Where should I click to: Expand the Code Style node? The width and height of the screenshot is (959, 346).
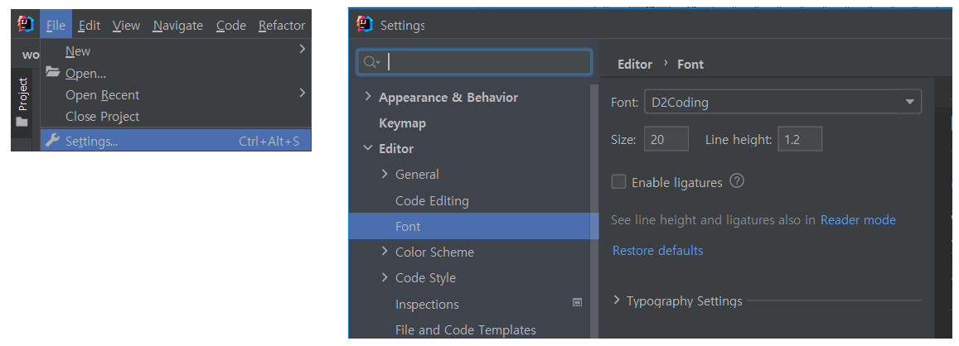point(385,277)
